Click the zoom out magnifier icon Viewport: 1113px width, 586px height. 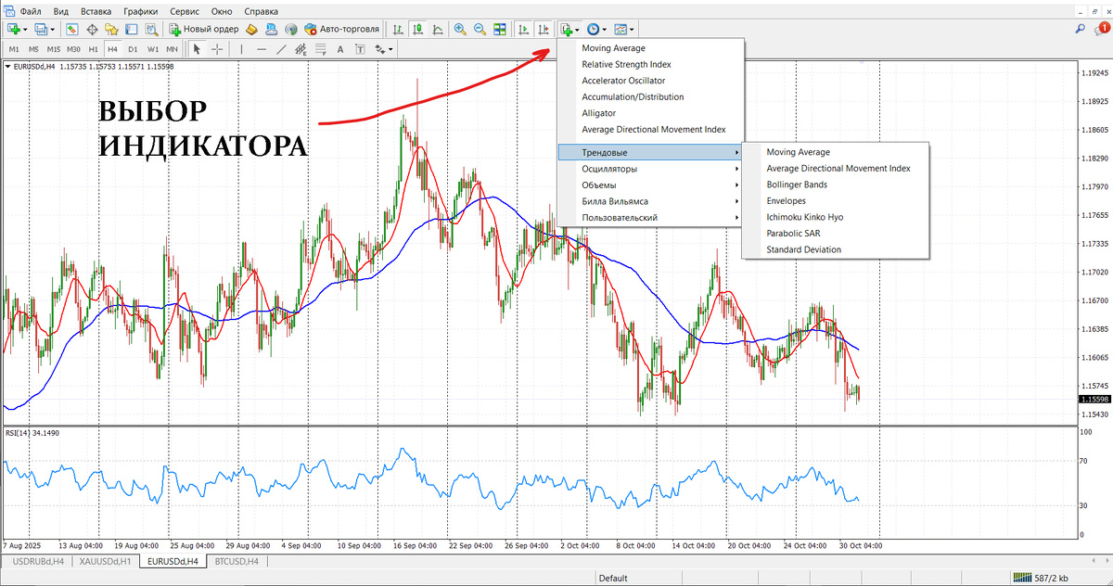(x=480, y=29)
